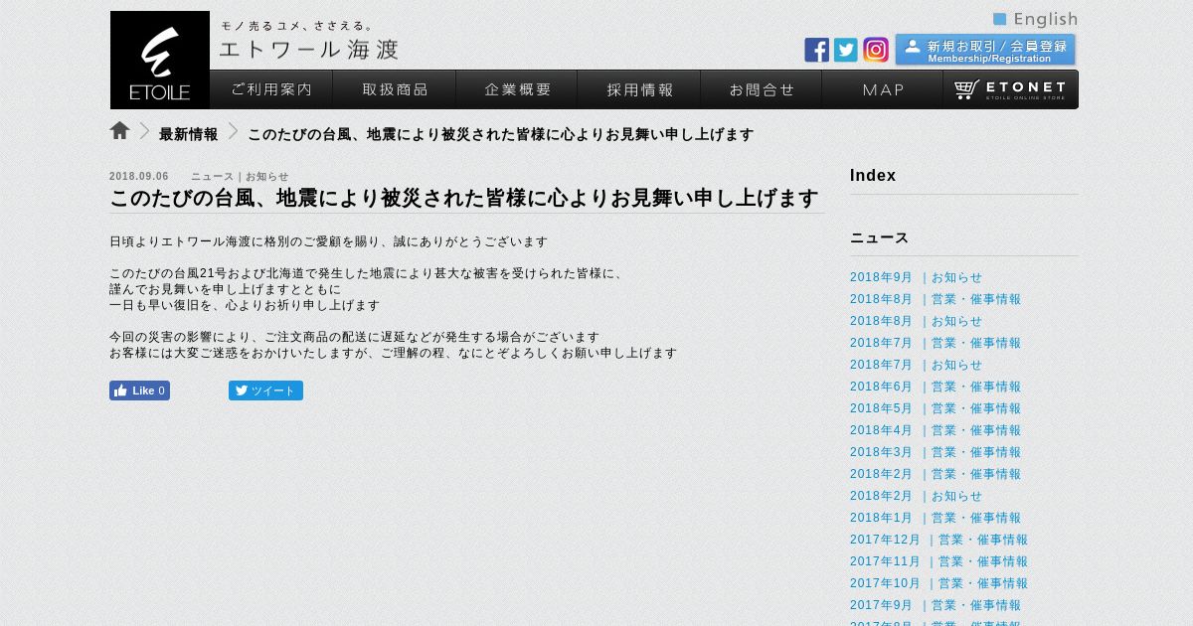Open 新規お取引/会員登録 registration button
Screen dimensions: 1193x626
click(985, 50)
